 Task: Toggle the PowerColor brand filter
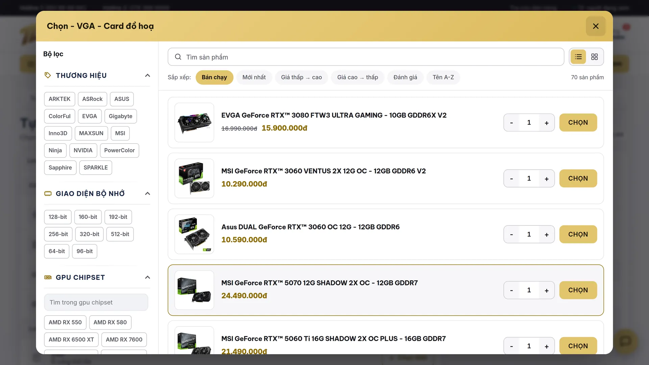pos(119,150)
